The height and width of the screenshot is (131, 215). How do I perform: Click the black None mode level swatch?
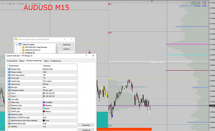pos(44,120)
